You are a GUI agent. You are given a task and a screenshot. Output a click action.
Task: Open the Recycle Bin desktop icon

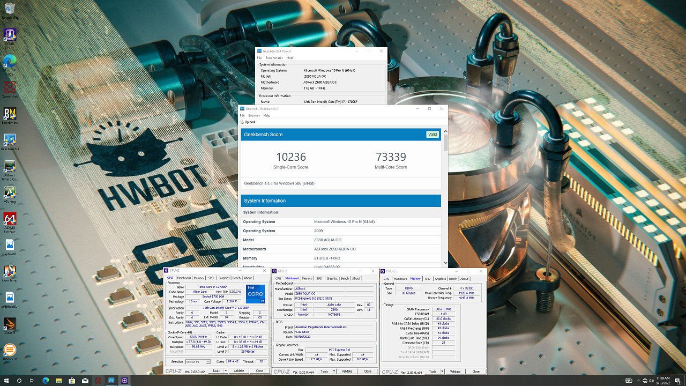10,12
